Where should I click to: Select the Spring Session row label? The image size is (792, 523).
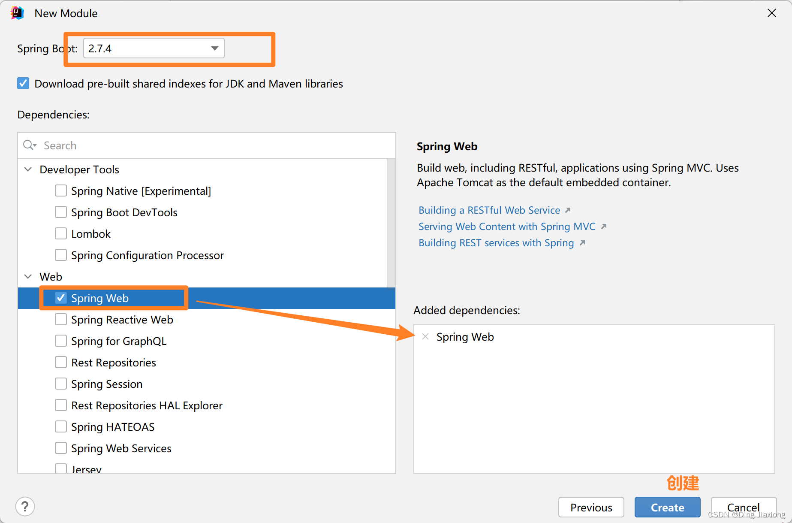107,384
